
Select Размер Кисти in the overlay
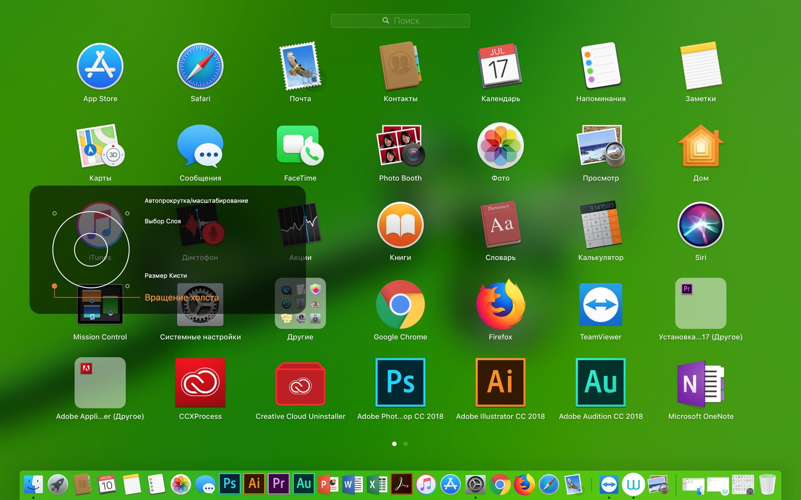pyautogui.click(x=166, y=276)
